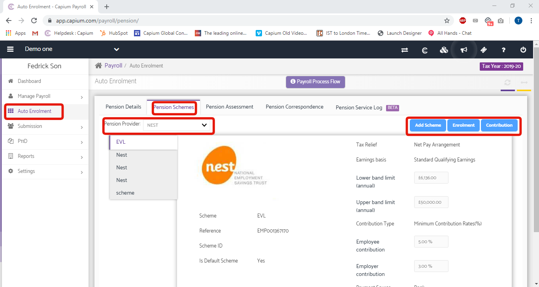Open HubSpot bookmark
The width and height of the screenshot is (539, 287).
(x=114, y=33)
